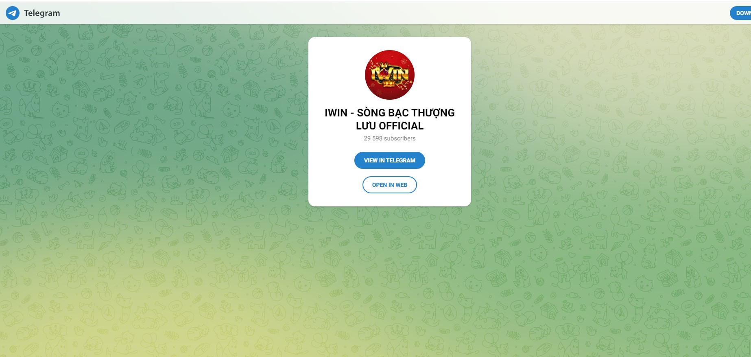Click the 888 badge inside the avatar
The width and height of the screenshot is (751, 357).
pyautogui.click(x=389, y=84)
